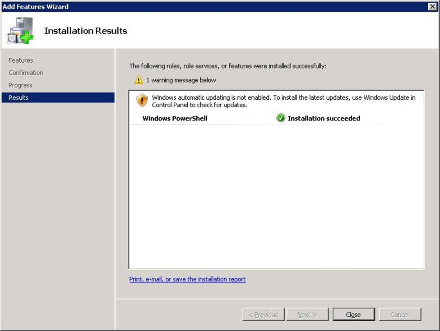Select the Progress step in the sidebar

point(20,85)
